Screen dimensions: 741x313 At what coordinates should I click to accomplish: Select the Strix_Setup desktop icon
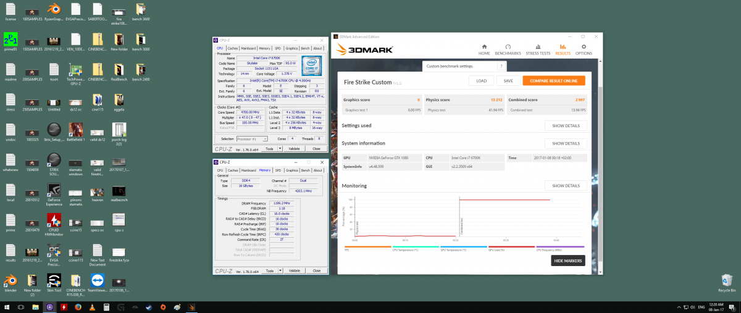click(x=54, y=133)
